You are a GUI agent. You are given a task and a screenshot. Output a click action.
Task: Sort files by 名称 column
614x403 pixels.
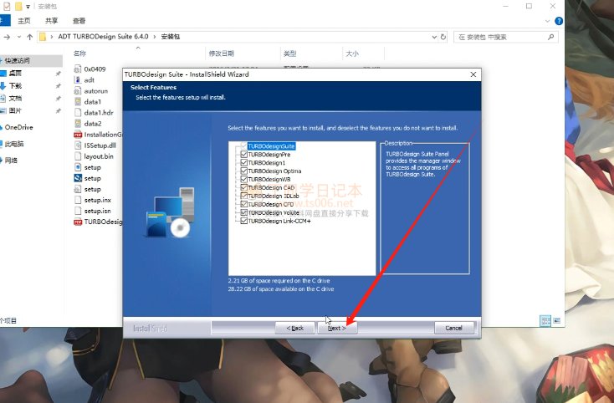[x=79, y=54]
